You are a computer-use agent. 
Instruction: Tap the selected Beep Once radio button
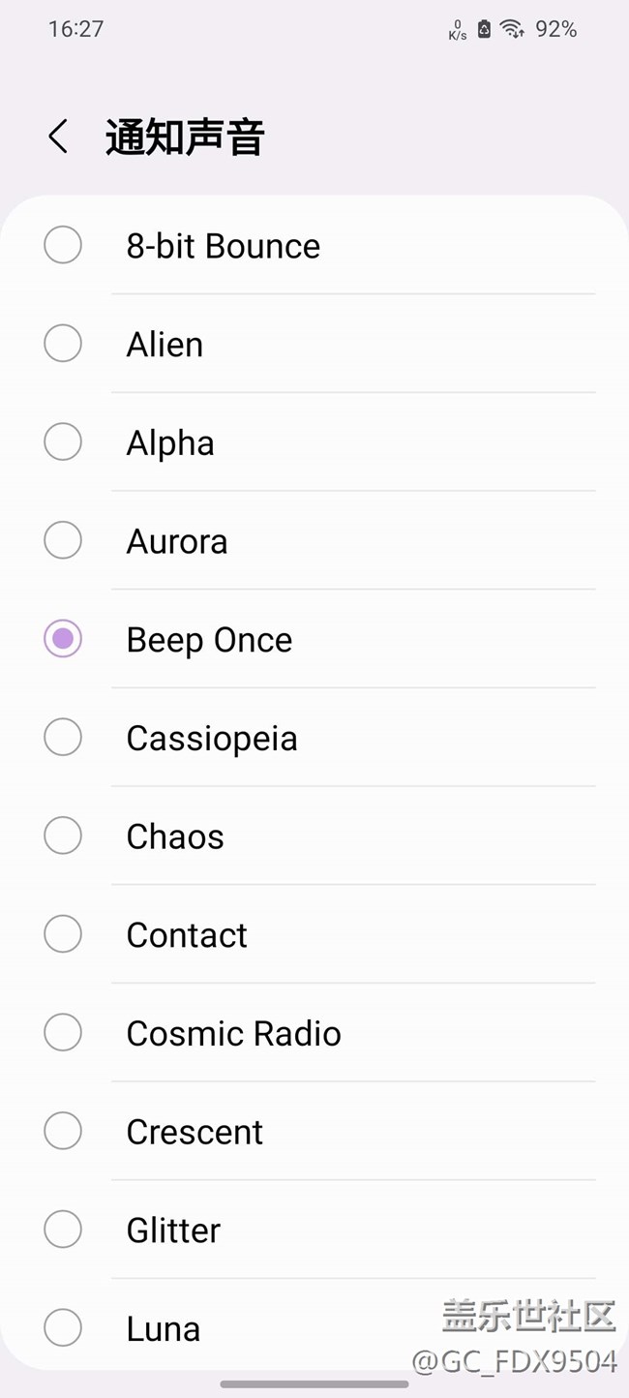coord(63,639)
